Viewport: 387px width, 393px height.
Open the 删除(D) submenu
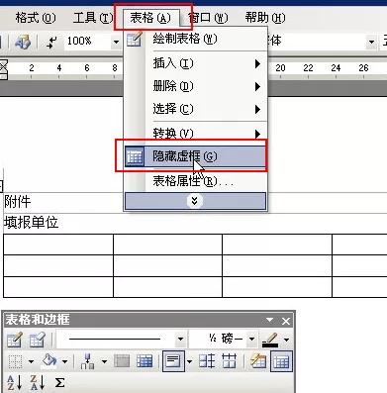[195, 86]
